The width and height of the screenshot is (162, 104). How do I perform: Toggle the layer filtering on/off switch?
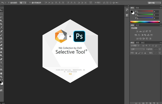coord(160,45)
